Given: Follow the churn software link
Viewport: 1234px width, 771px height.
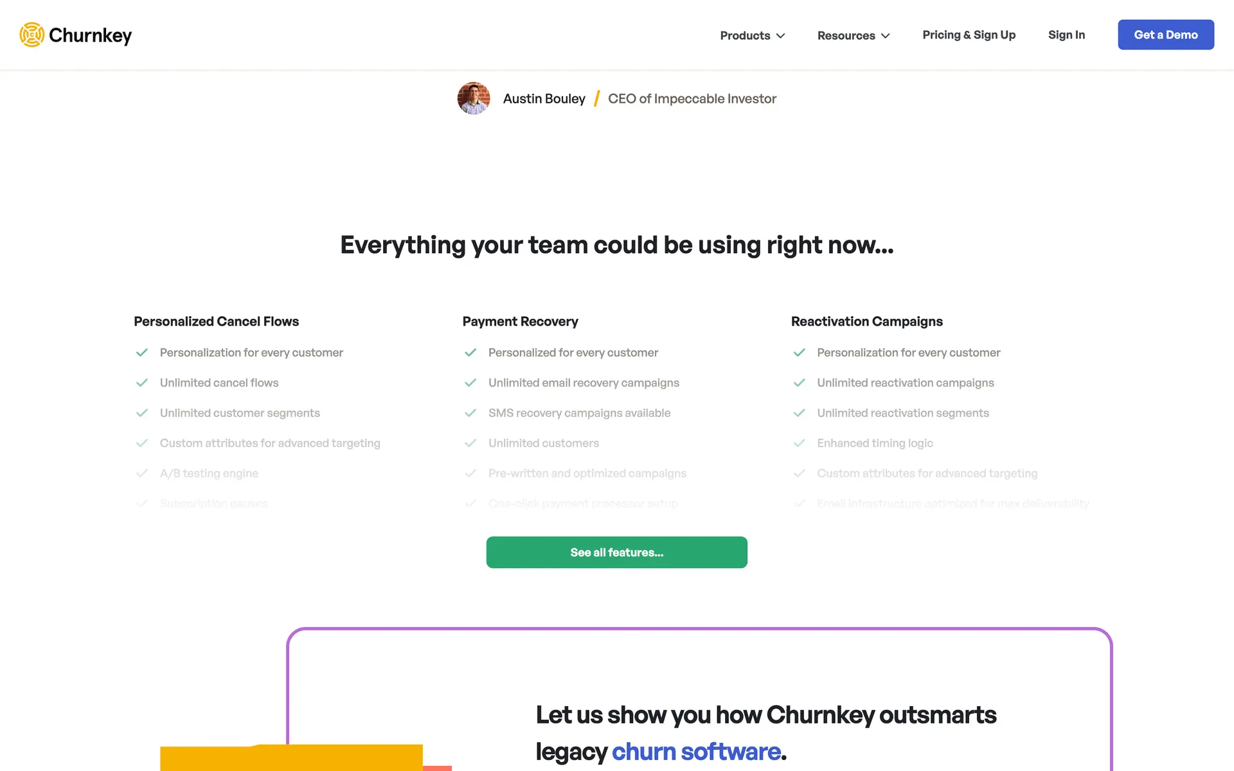Looking at the screenshot, I should (696, 752).
